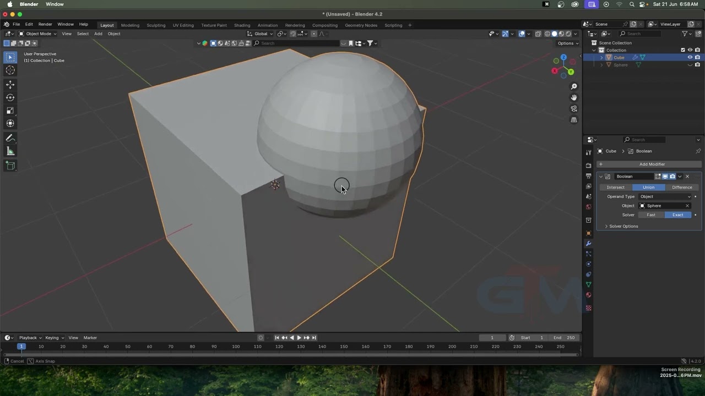
Task: Open the Object Data properties tab
Action: (x=588, y=285)
